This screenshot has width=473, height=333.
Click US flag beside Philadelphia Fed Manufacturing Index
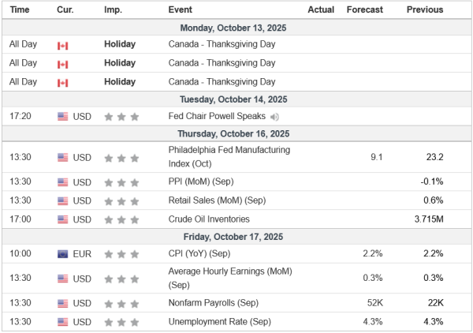coord(63,158)
